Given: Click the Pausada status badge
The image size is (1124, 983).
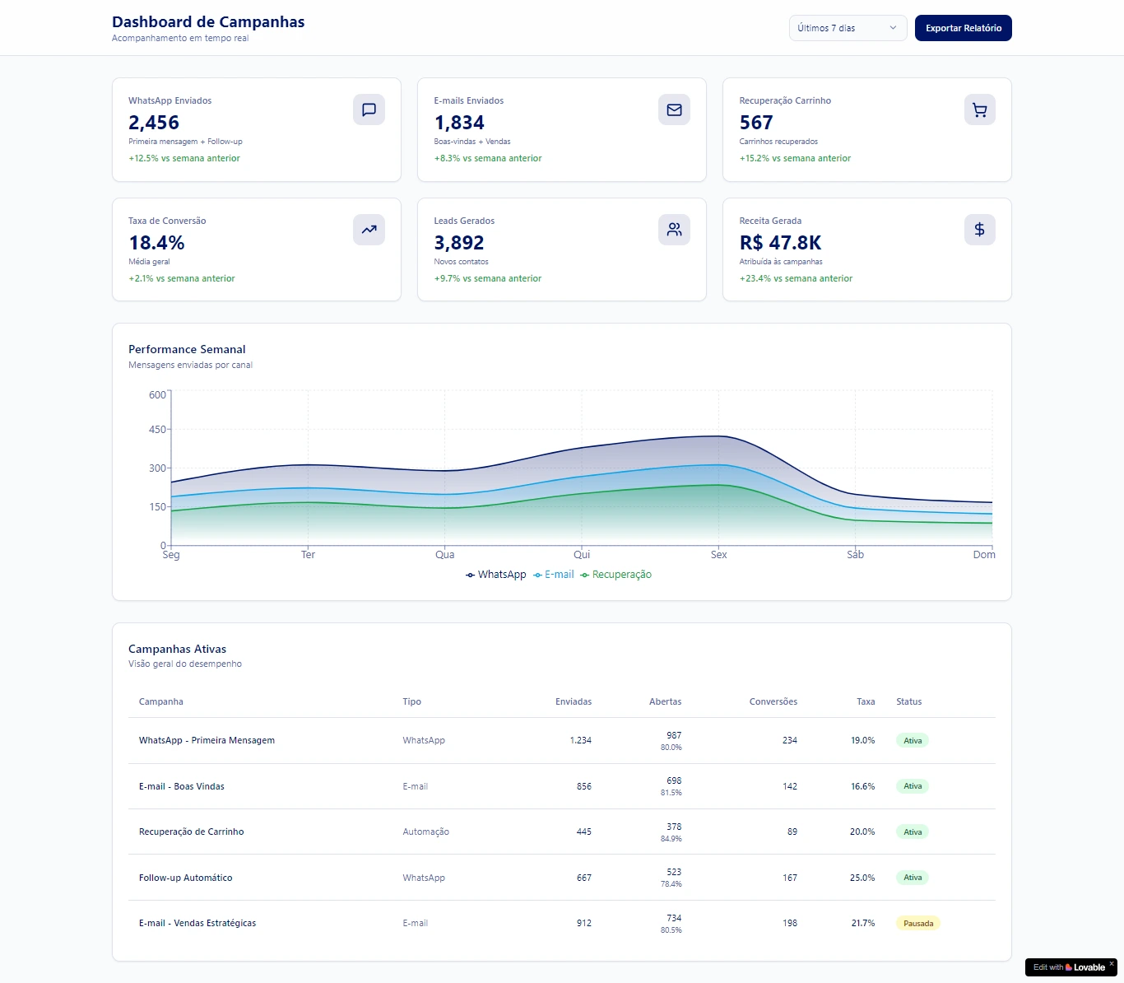Looking at the screenshot, I should point(917,924).
